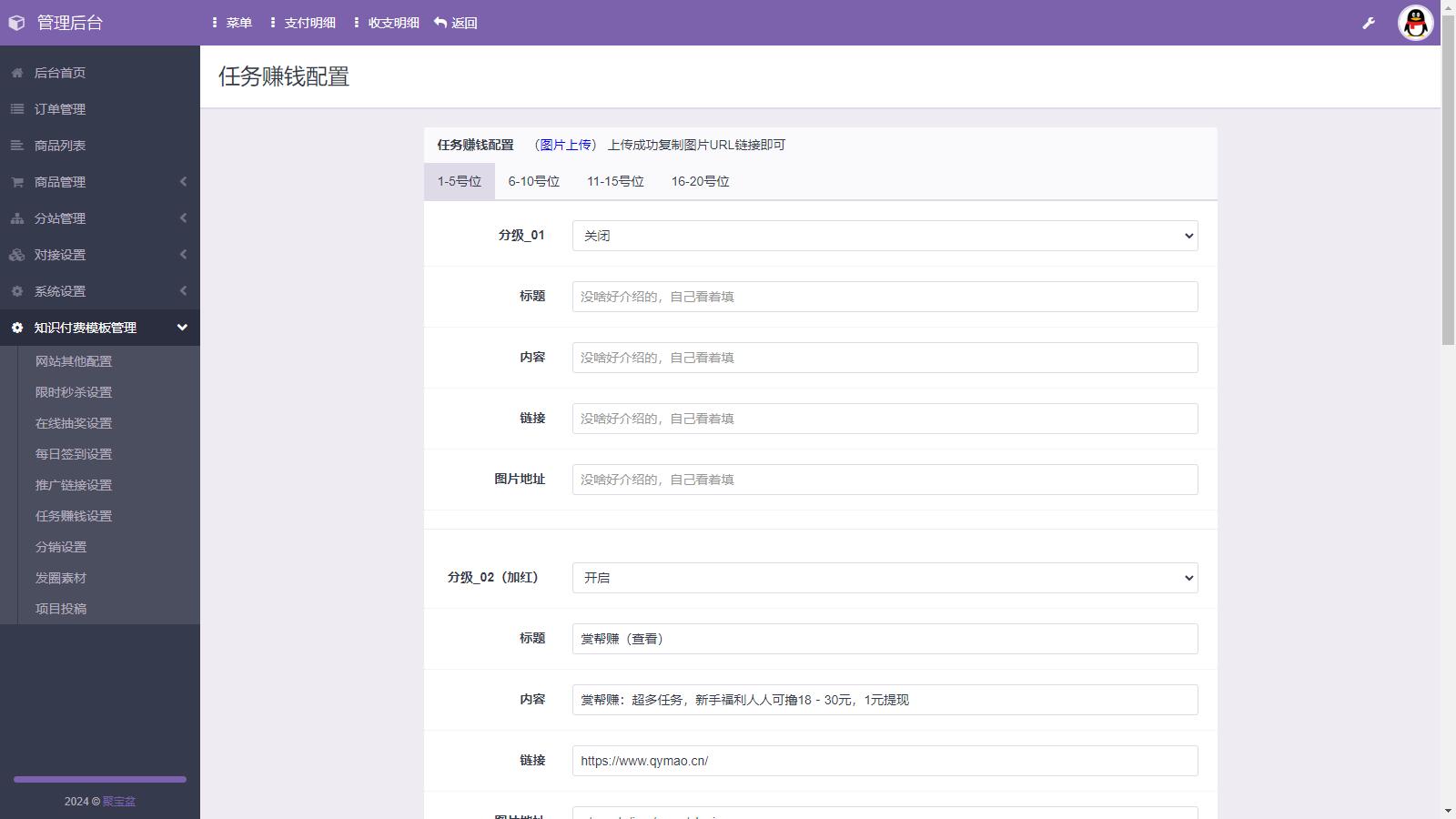1456x819 pixels.
Task: Expand the 对接设置 sidebar menu
Action: click(x=100, y=255)
